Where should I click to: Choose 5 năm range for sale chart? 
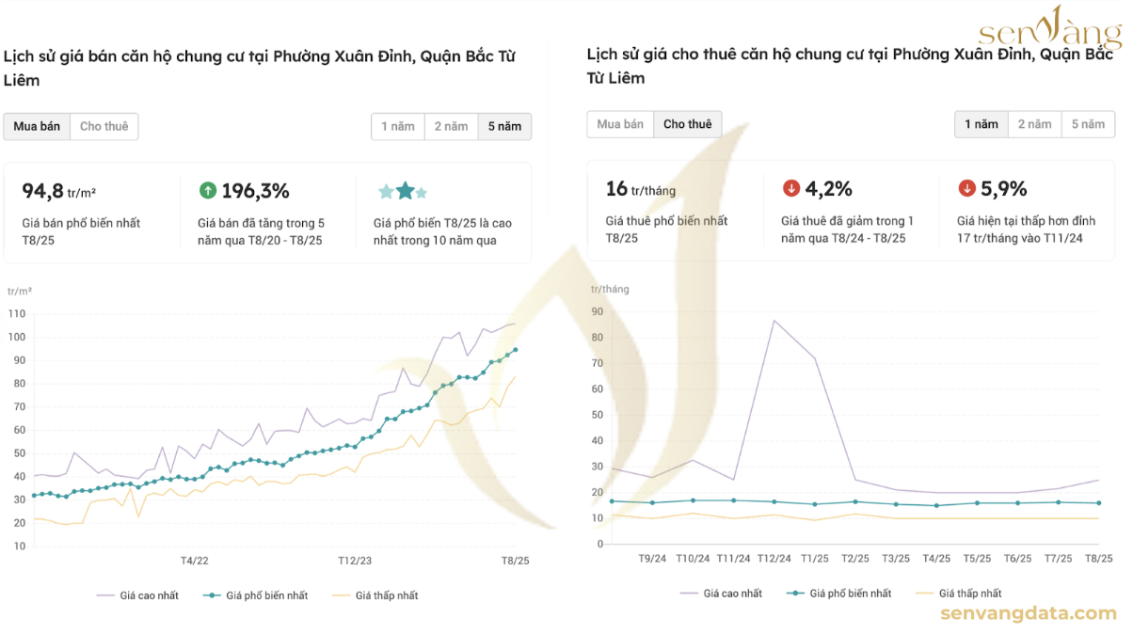504,126
